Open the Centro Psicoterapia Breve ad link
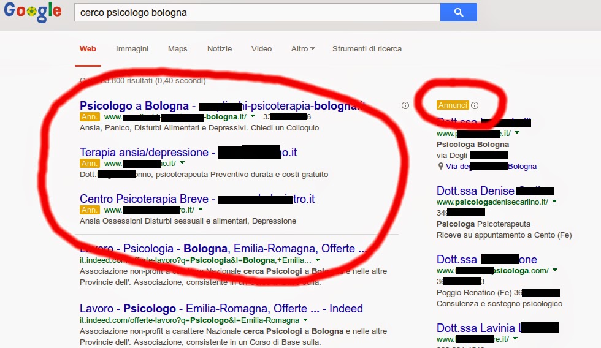This screenshot has width=601, height=348. (197, 199)
